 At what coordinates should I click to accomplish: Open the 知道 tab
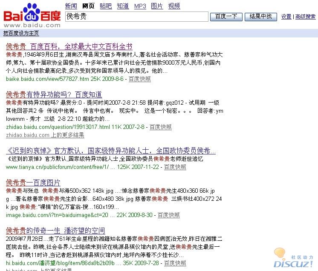point(123,6)
